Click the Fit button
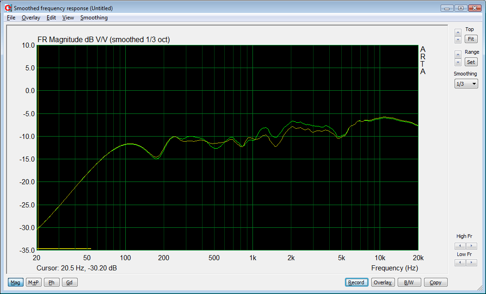Image resolution: width=486 pixels, height=294 pixels. coord(471,39)
